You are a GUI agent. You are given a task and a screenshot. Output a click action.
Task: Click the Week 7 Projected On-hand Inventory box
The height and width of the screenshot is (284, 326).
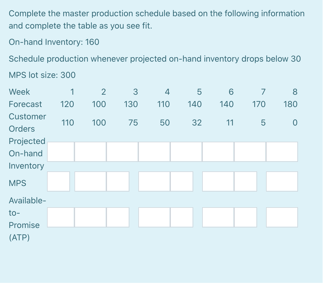coord(250,152)
